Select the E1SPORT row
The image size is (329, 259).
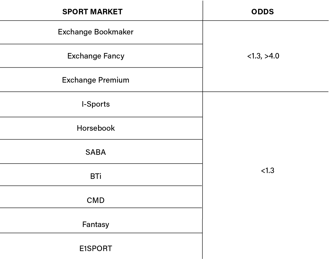pos(96,249)
